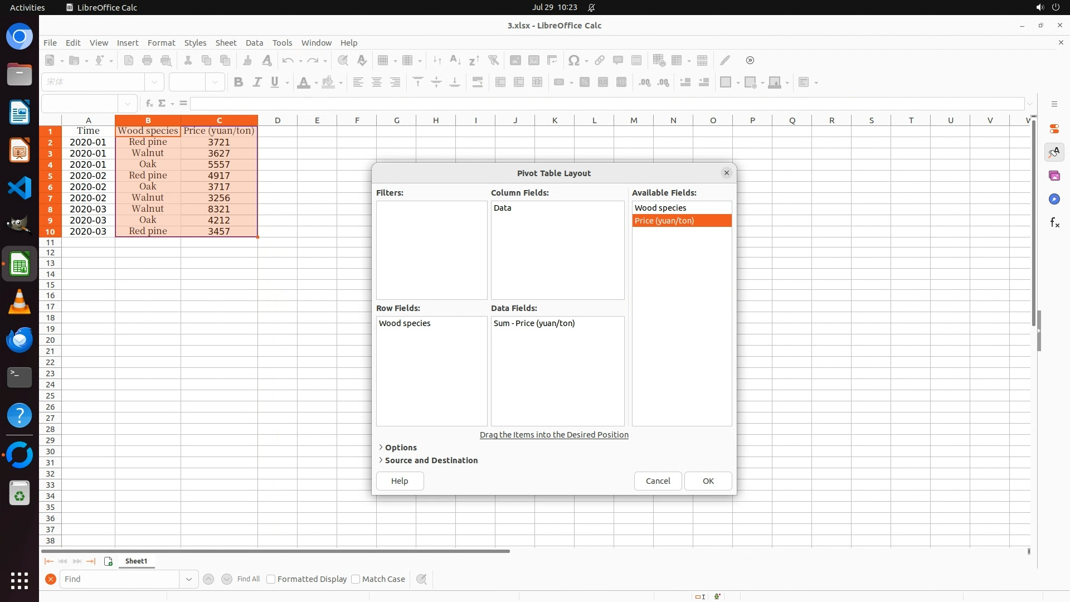This screenshot has height=602, width=1070.
Task: Enable the Formatted Display checkbox
Action: pos(271,579)
